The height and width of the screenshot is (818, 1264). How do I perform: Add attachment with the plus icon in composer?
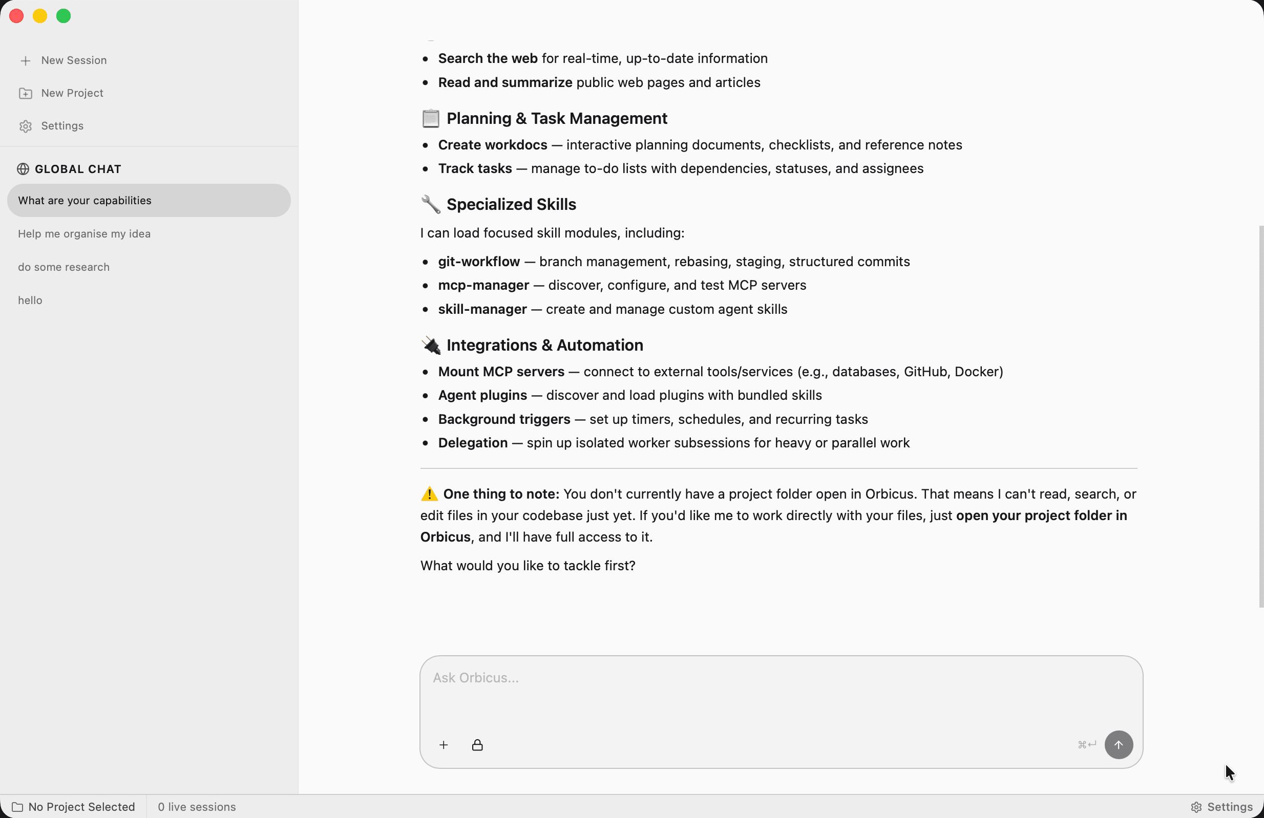[444, 745]
